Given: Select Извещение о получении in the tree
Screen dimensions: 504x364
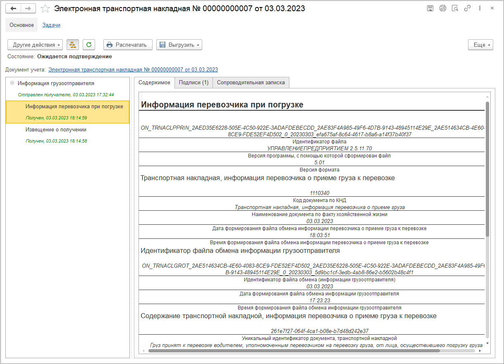Looking at the screenshot, I should (56, 130).
